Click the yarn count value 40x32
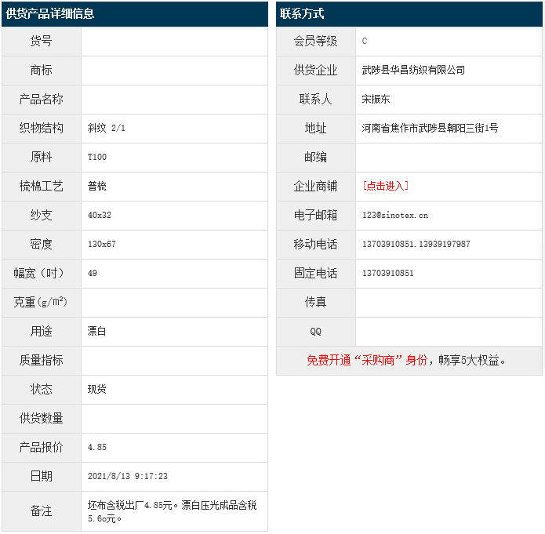The width and height of the screenshot is (545, 534). pos(100,215)
